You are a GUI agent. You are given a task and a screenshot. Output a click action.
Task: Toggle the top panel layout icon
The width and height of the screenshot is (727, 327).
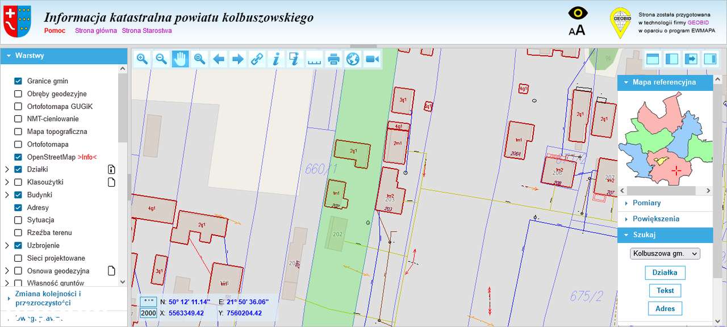tap(653, 58)
